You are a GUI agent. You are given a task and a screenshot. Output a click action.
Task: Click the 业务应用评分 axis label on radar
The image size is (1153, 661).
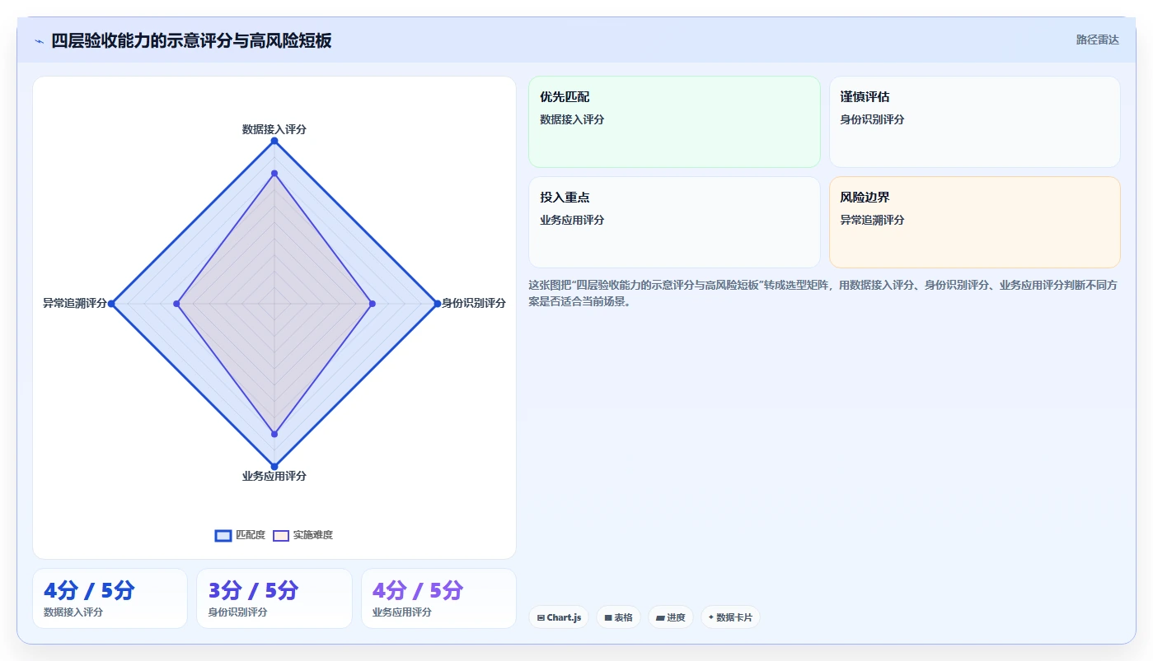(274, 476)
